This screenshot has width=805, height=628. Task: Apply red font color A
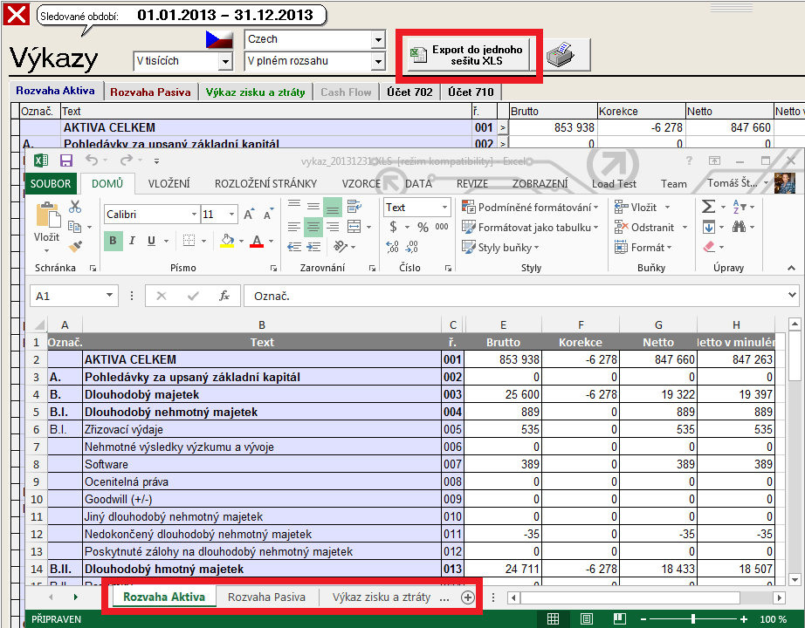[x=257, y=241]
